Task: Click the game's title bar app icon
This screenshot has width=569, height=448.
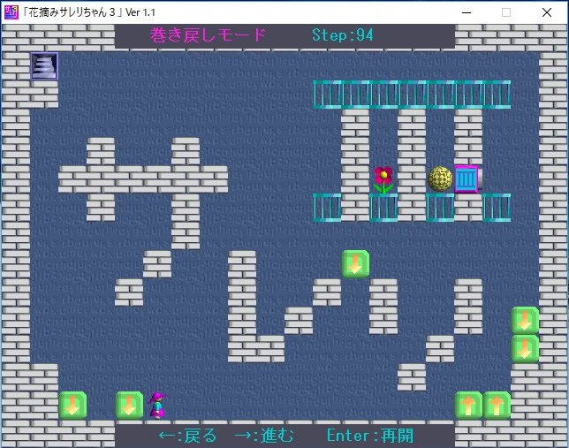Action: coord(11,11)
